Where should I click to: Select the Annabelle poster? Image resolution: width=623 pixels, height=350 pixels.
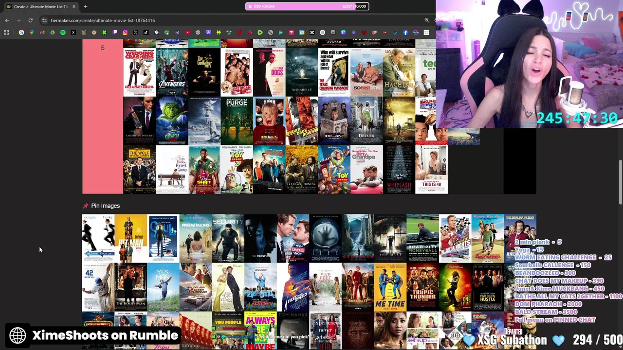302,72
